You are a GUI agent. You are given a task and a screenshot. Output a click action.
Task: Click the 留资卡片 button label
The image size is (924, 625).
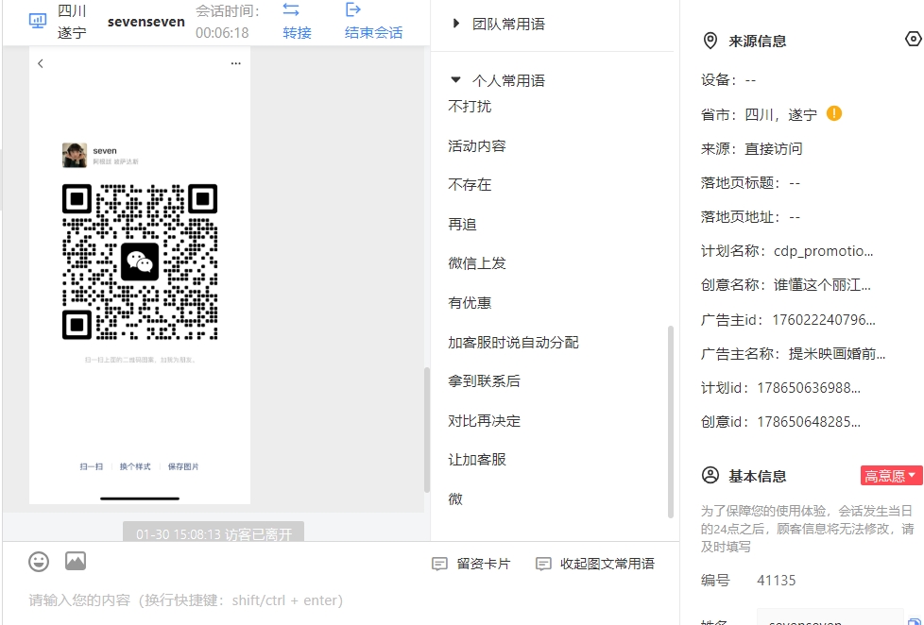tap(483, 564)
